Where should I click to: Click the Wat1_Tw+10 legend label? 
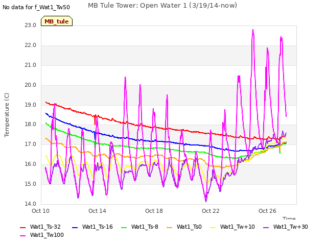point(237,227)
